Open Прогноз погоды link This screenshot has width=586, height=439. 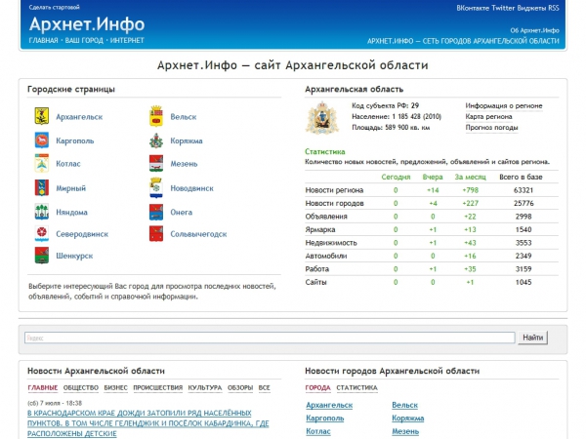(491, 127)
